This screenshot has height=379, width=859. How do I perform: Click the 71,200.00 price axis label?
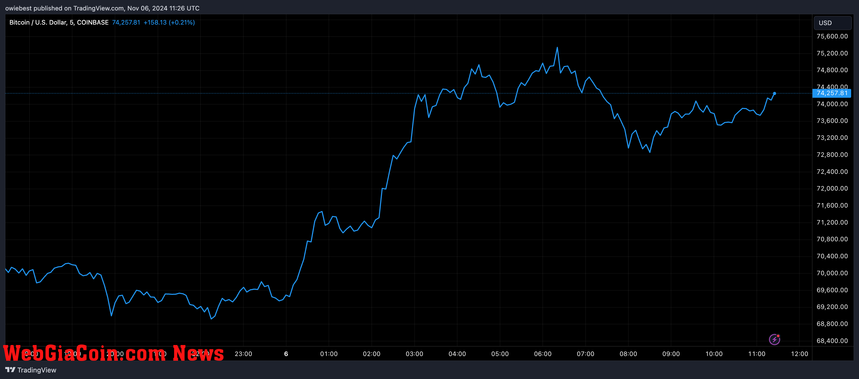[x=832, y=222]
